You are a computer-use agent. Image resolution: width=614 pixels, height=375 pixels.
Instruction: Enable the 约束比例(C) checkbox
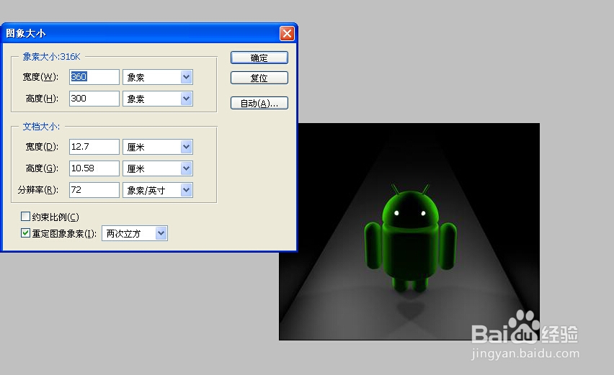pyautogui.click(x=25, y=216)
